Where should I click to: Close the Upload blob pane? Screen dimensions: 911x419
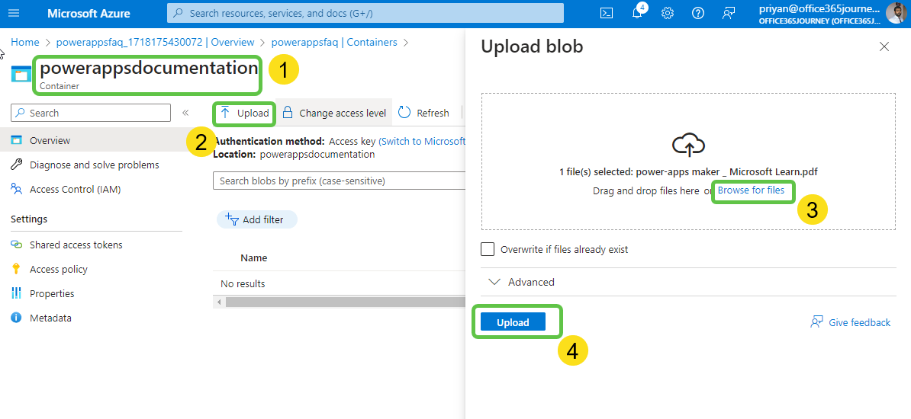(884, 46)
